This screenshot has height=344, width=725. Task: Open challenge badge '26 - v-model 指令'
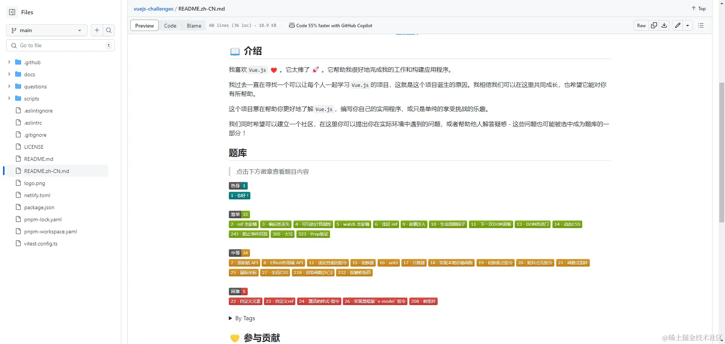coord(375,301)
